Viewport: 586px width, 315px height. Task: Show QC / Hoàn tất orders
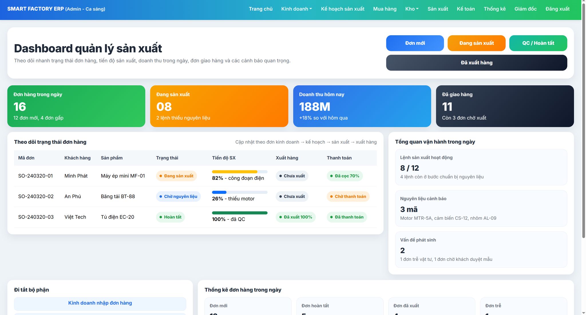coord(538,43)
